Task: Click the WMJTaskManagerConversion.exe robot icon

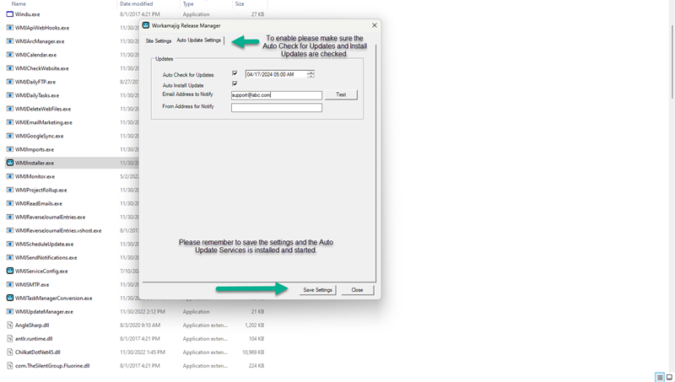Action: 10,298
